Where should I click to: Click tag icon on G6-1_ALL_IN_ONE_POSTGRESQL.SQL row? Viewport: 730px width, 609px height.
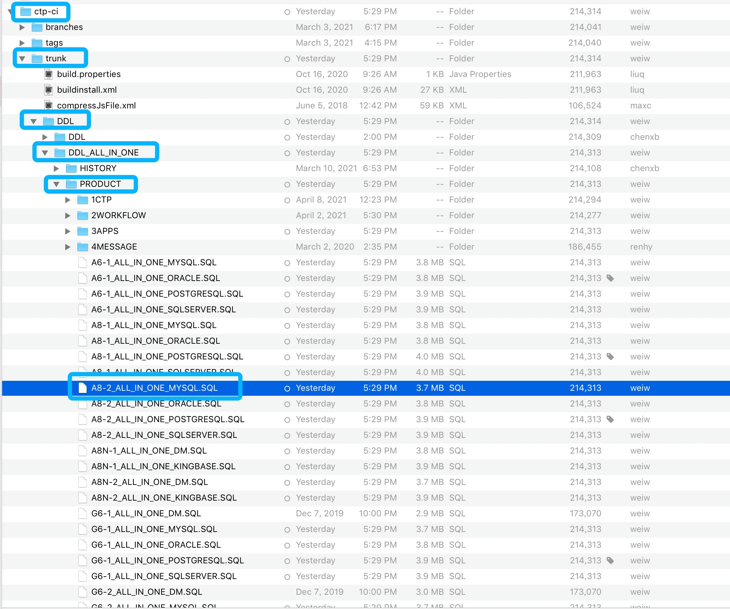610,561
